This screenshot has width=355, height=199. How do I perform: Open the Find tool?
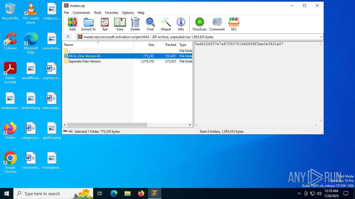click(x=150, y=24)
